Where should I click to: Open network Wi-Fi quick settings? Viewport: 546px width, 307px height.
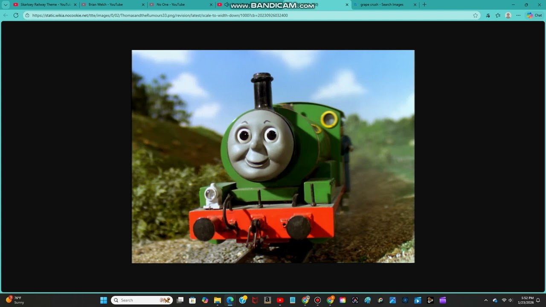504,300
